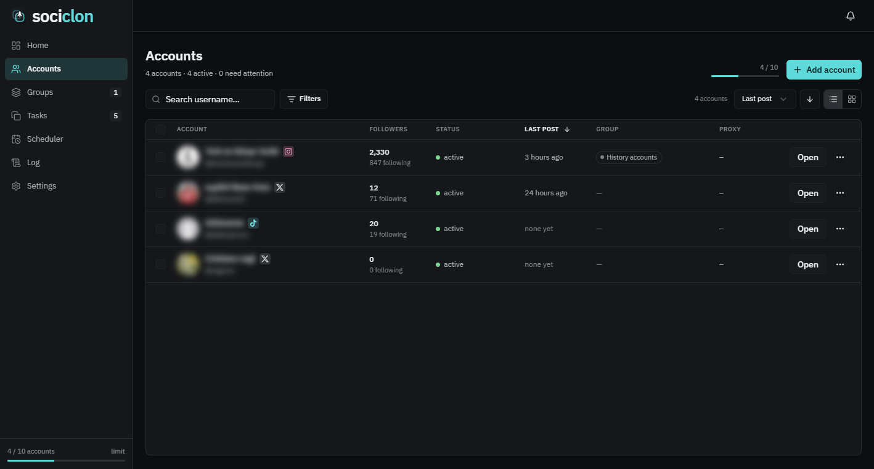Expand the Last post sort dropdown
The width and height of the screenshot is (874, 469).
pos(765,99)
